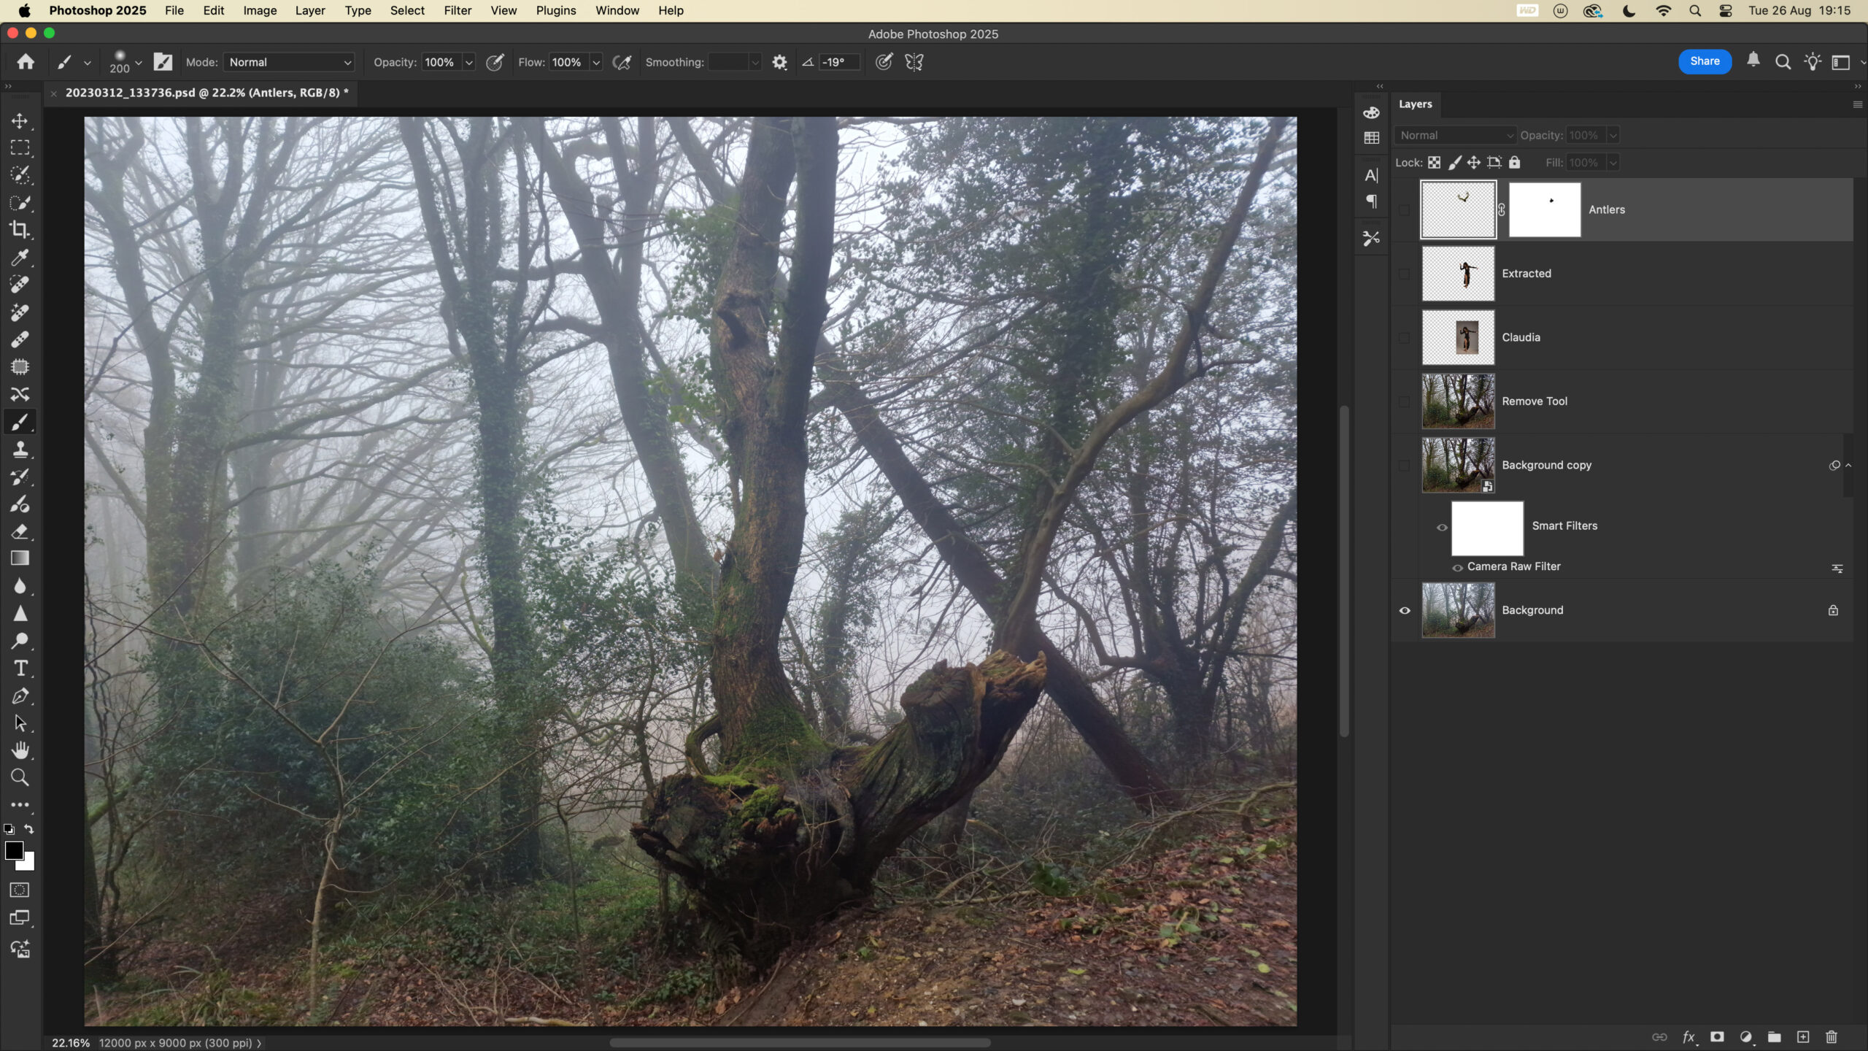The width and height of the screenshot is (1868, 1051).
Task: Open the Layers panel tab
Action: (1415, 104)
